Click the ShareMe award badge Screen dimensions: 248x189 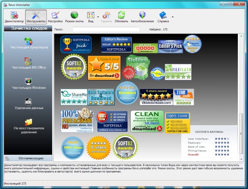tap(74, 97)
